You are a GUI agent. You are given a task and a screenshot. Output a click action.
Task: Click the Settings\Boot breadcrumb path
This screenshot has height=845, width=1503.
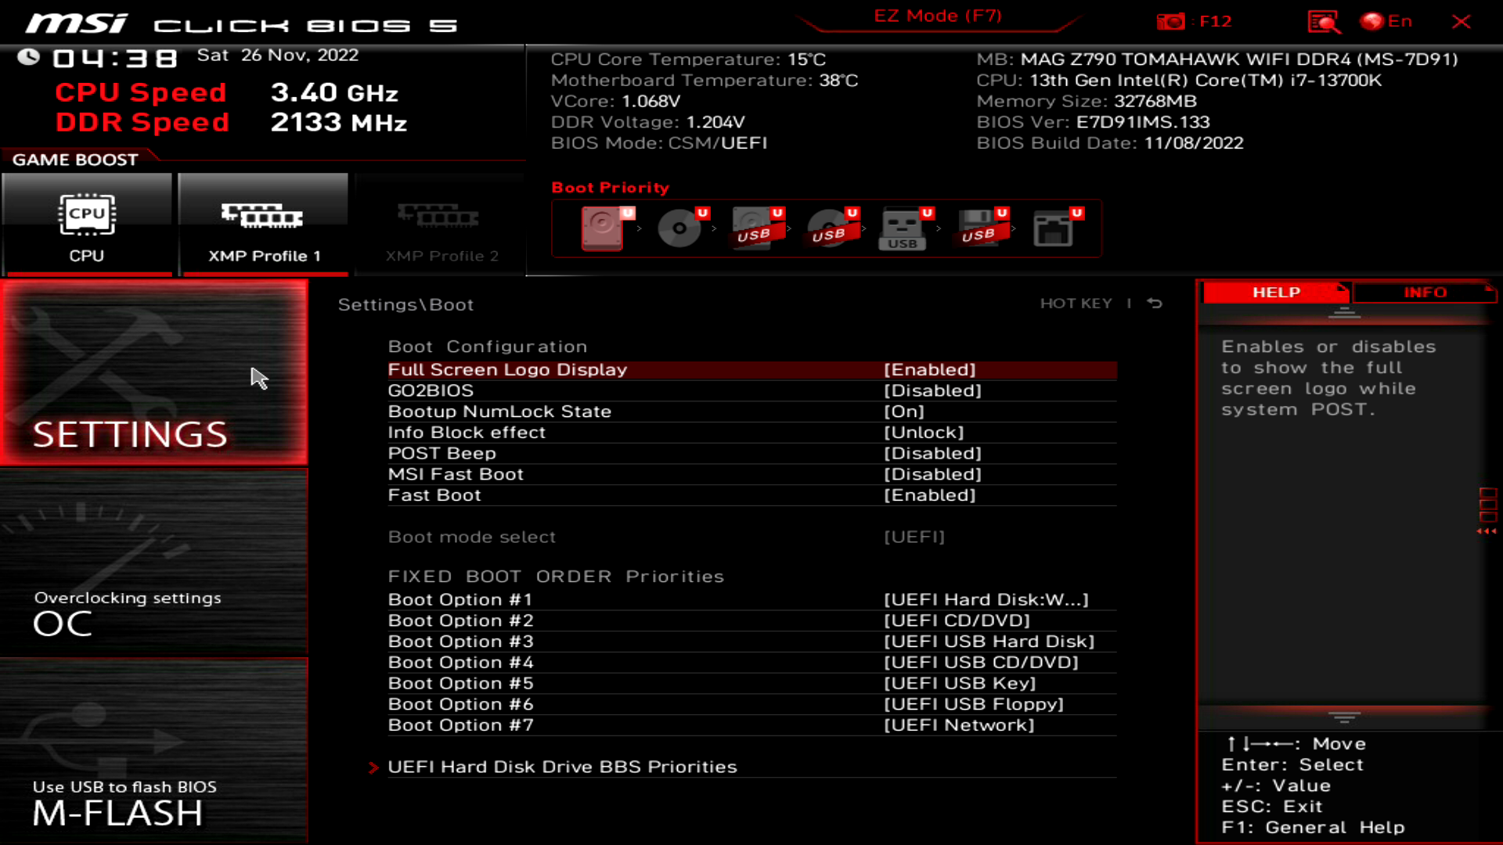(x=405, y=304)
